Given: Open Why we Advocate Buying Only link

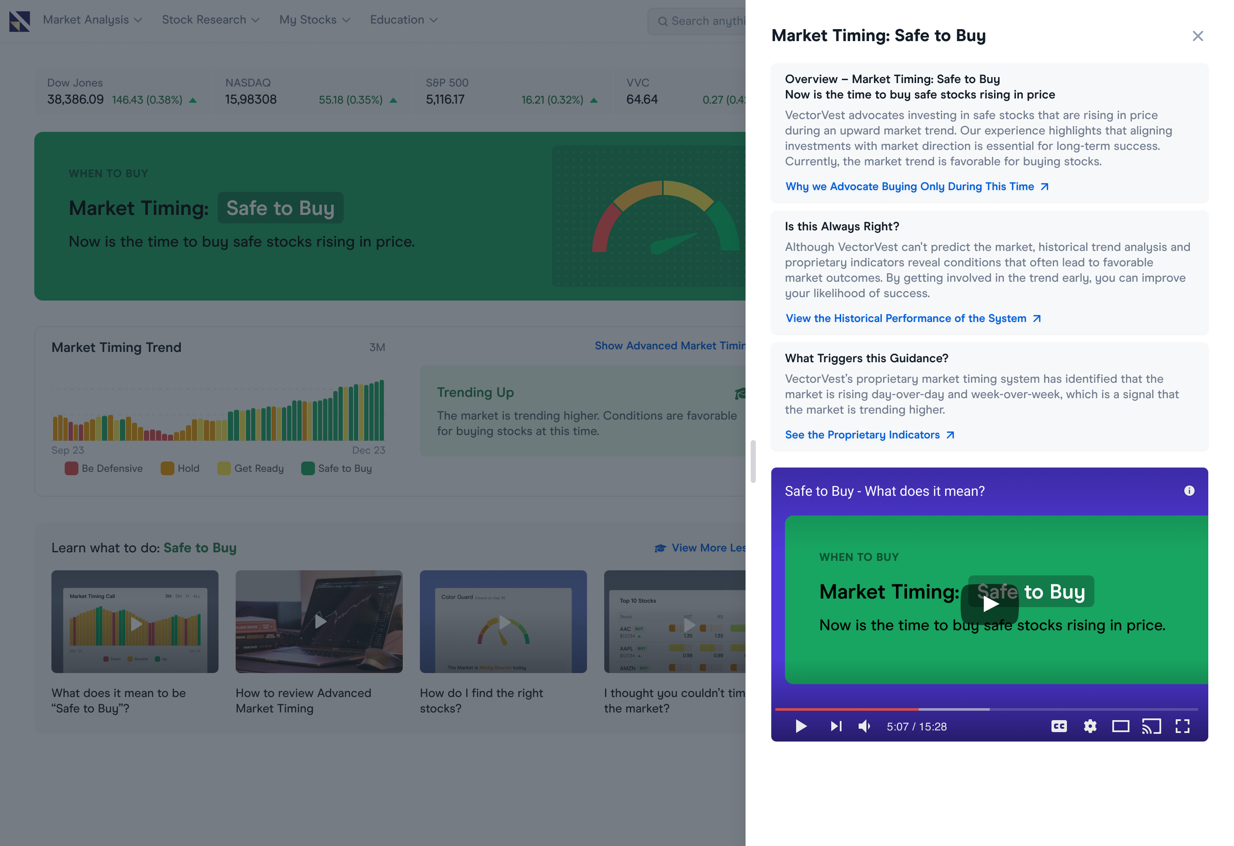Looking at the screenshot, I should (x=916, y=186).
